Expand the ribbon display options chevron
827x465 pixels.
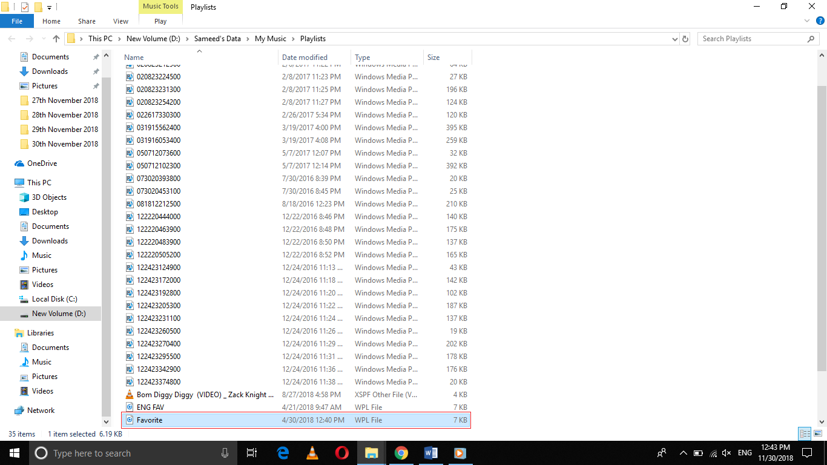click(806, 20)
